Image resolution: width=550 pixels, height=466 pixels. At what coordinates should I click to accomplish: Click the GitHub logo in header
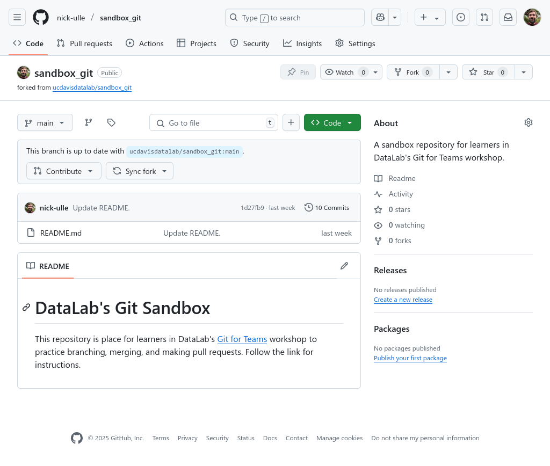[41, 18]
